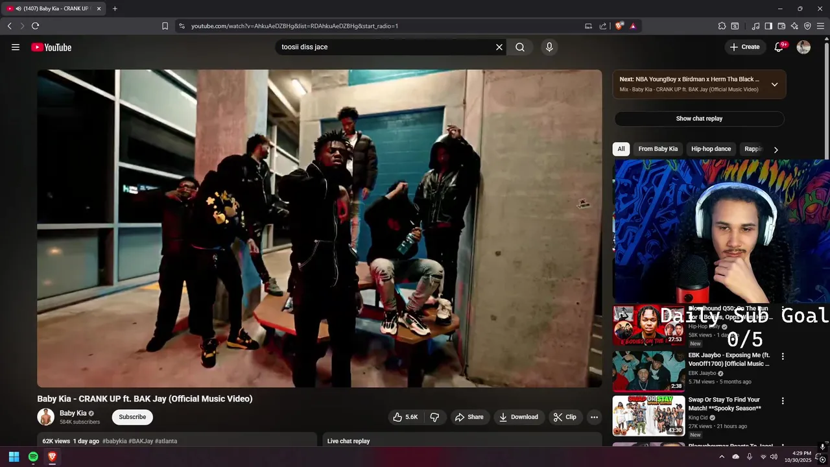
Task: Like the Baby Kia video
Action: tap(405, 417)
